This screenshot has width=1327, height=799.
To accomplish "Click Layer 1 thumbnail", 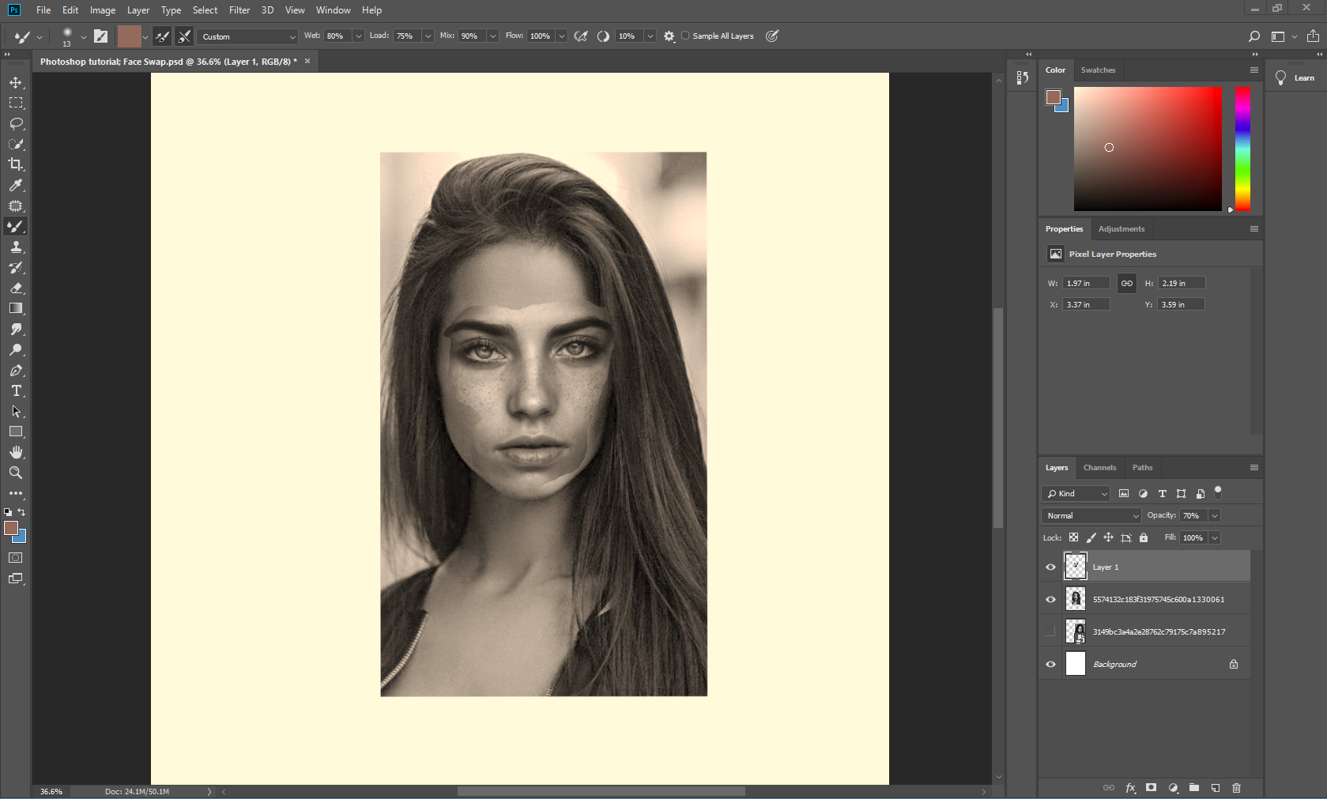I will click(x=1075, y=567).
